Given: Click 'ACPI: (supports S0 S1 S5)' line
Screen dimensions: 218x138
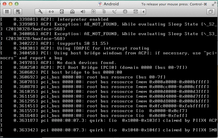Looking at the screenshot, I should (x=54, y=43).
